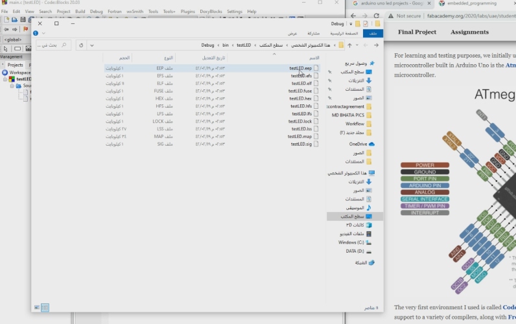
Task: Click the Explorer search field
Action: pyautogui.click(x=53, y=45)
